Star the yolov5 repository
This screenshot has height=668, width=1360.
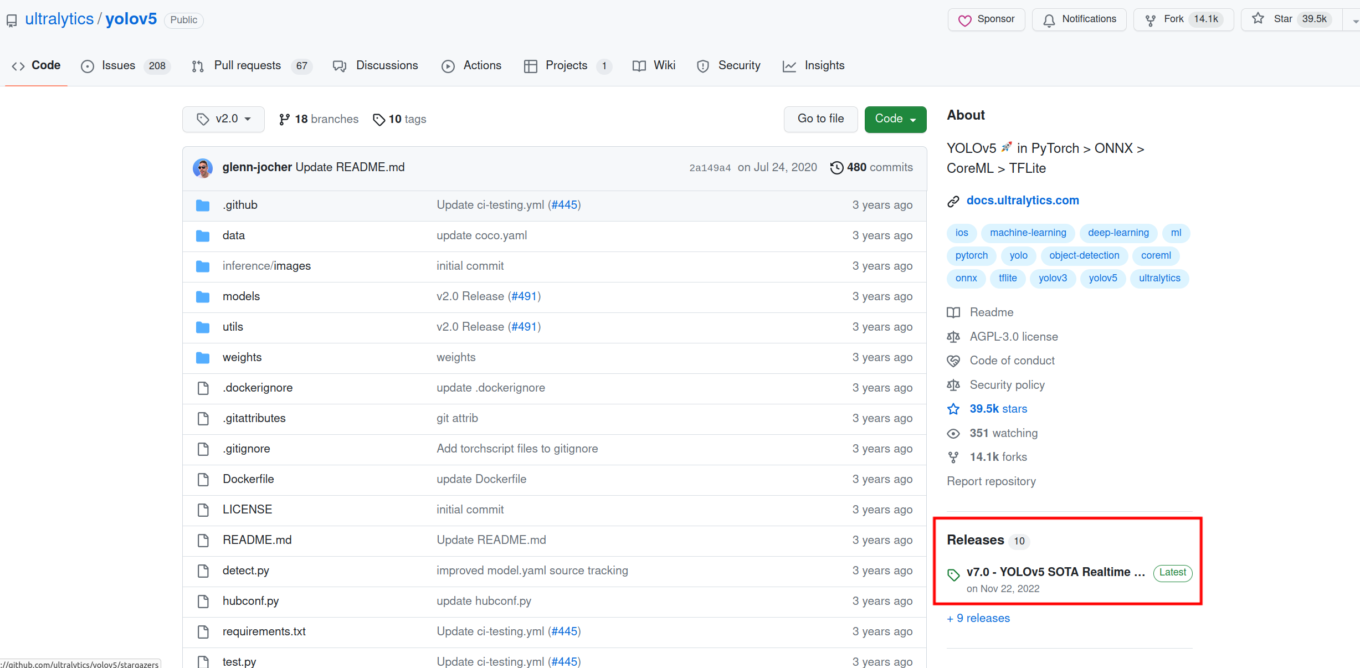(x=1291, y=20)
